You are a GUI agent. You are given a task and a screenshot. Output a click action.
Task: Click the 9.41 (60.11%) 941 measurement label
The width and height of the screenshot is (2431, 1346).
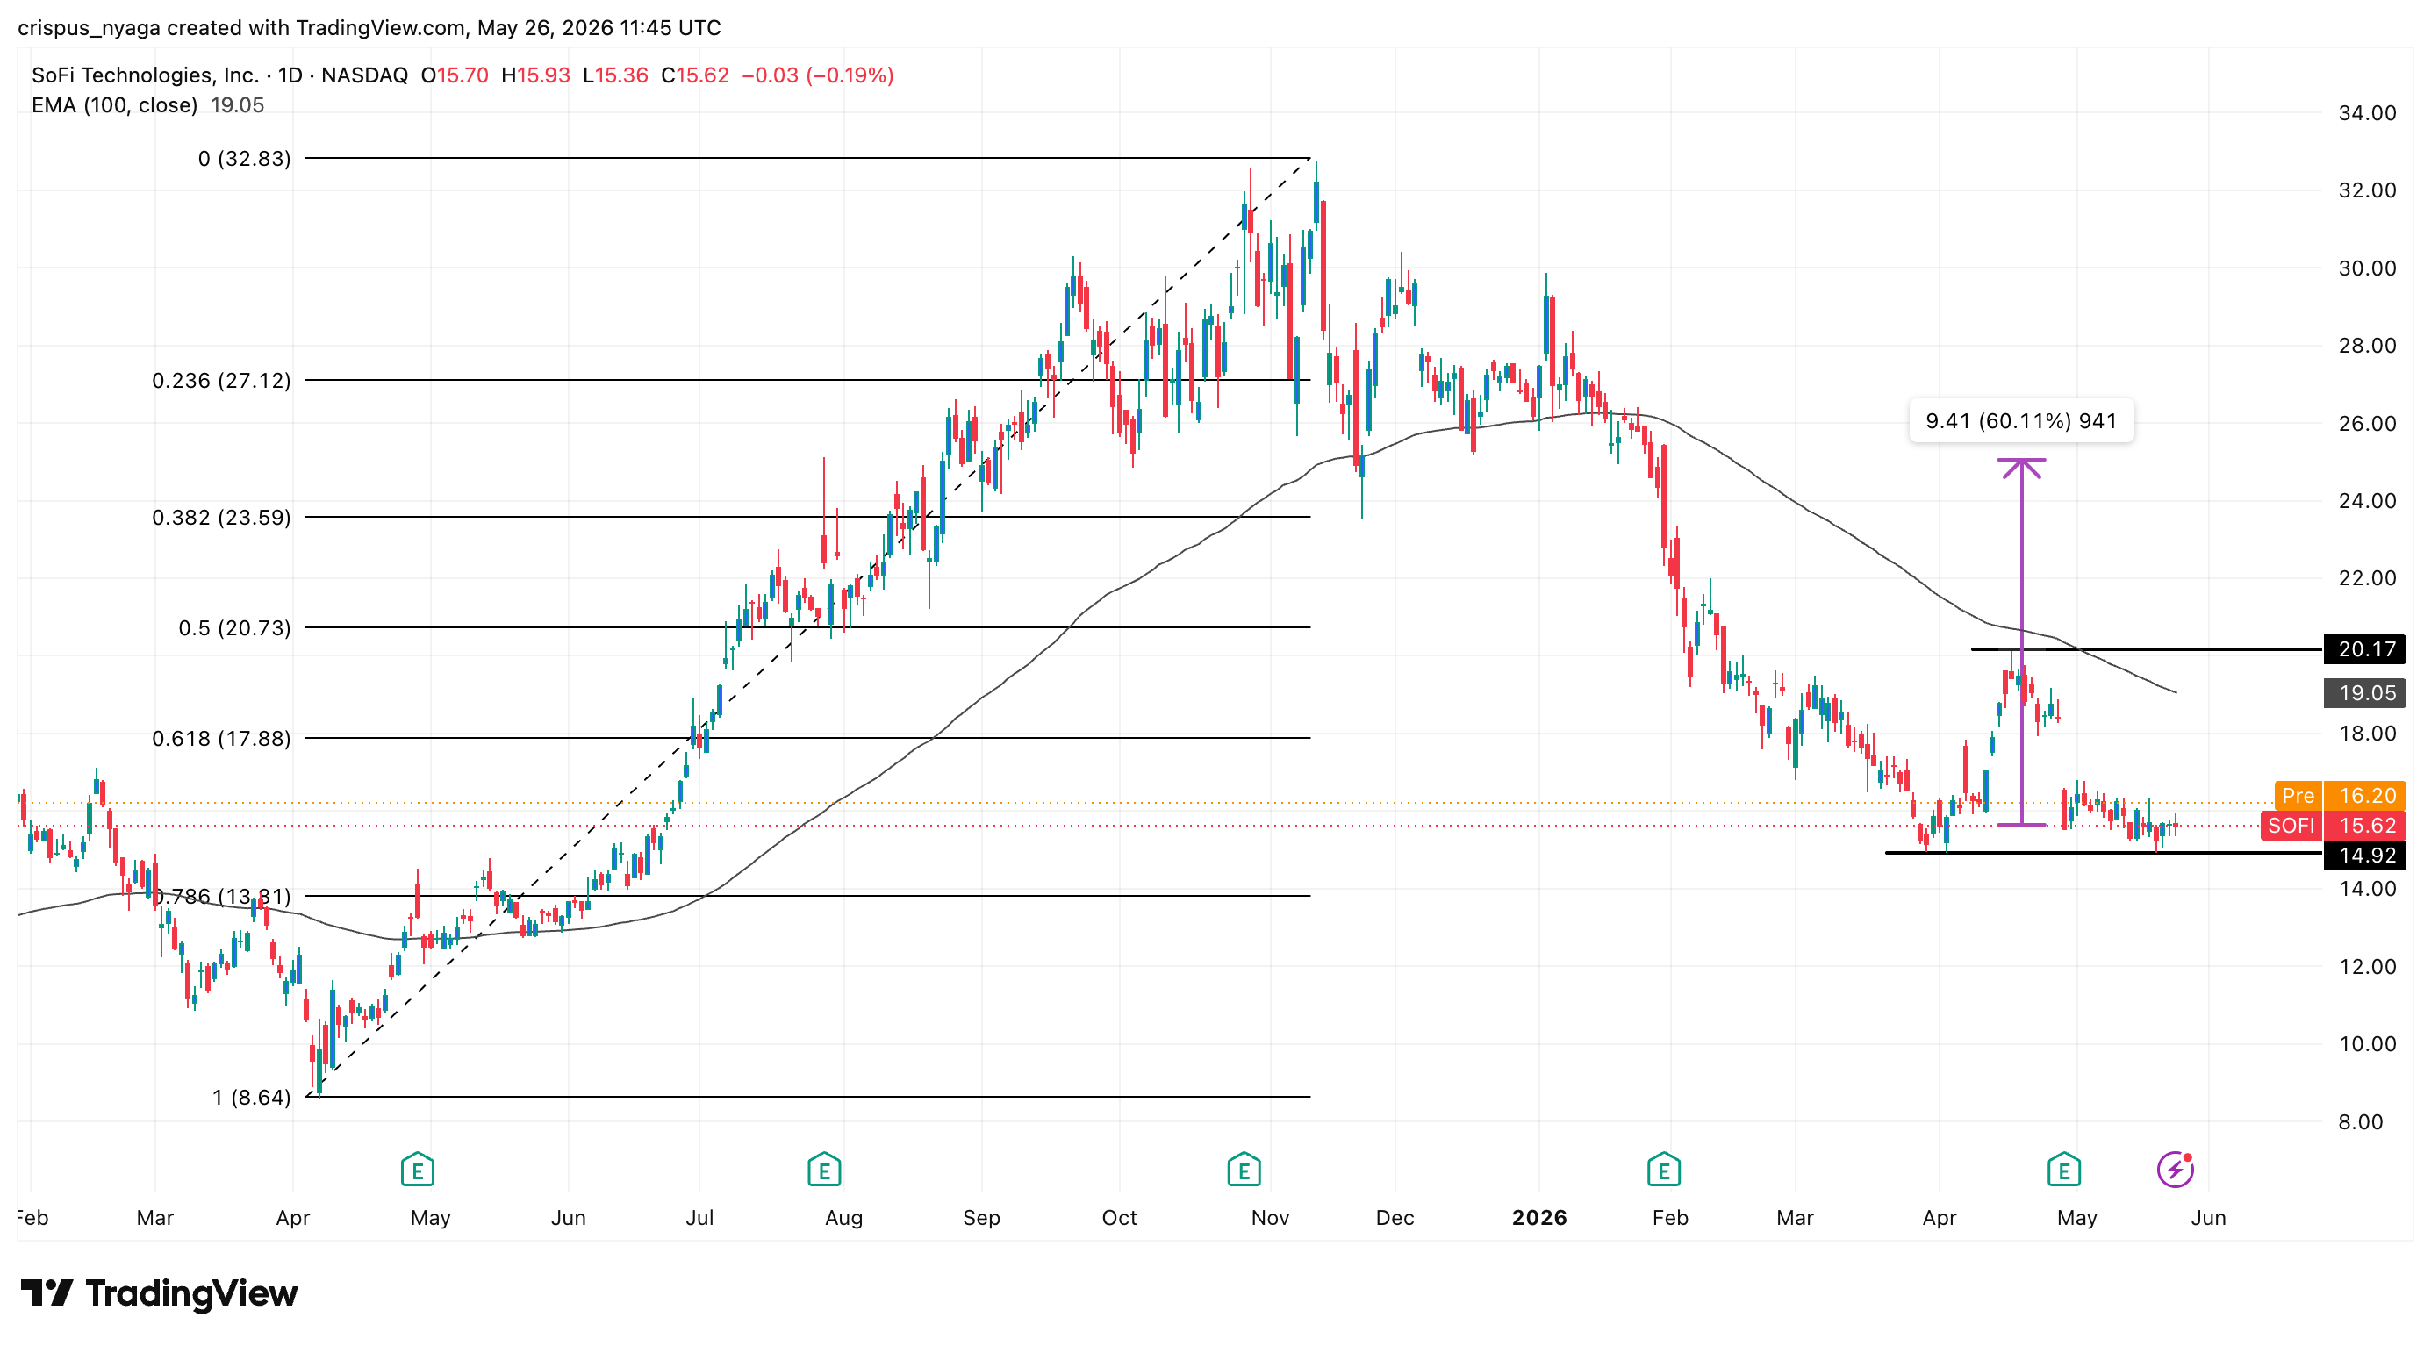point(2020,420)
